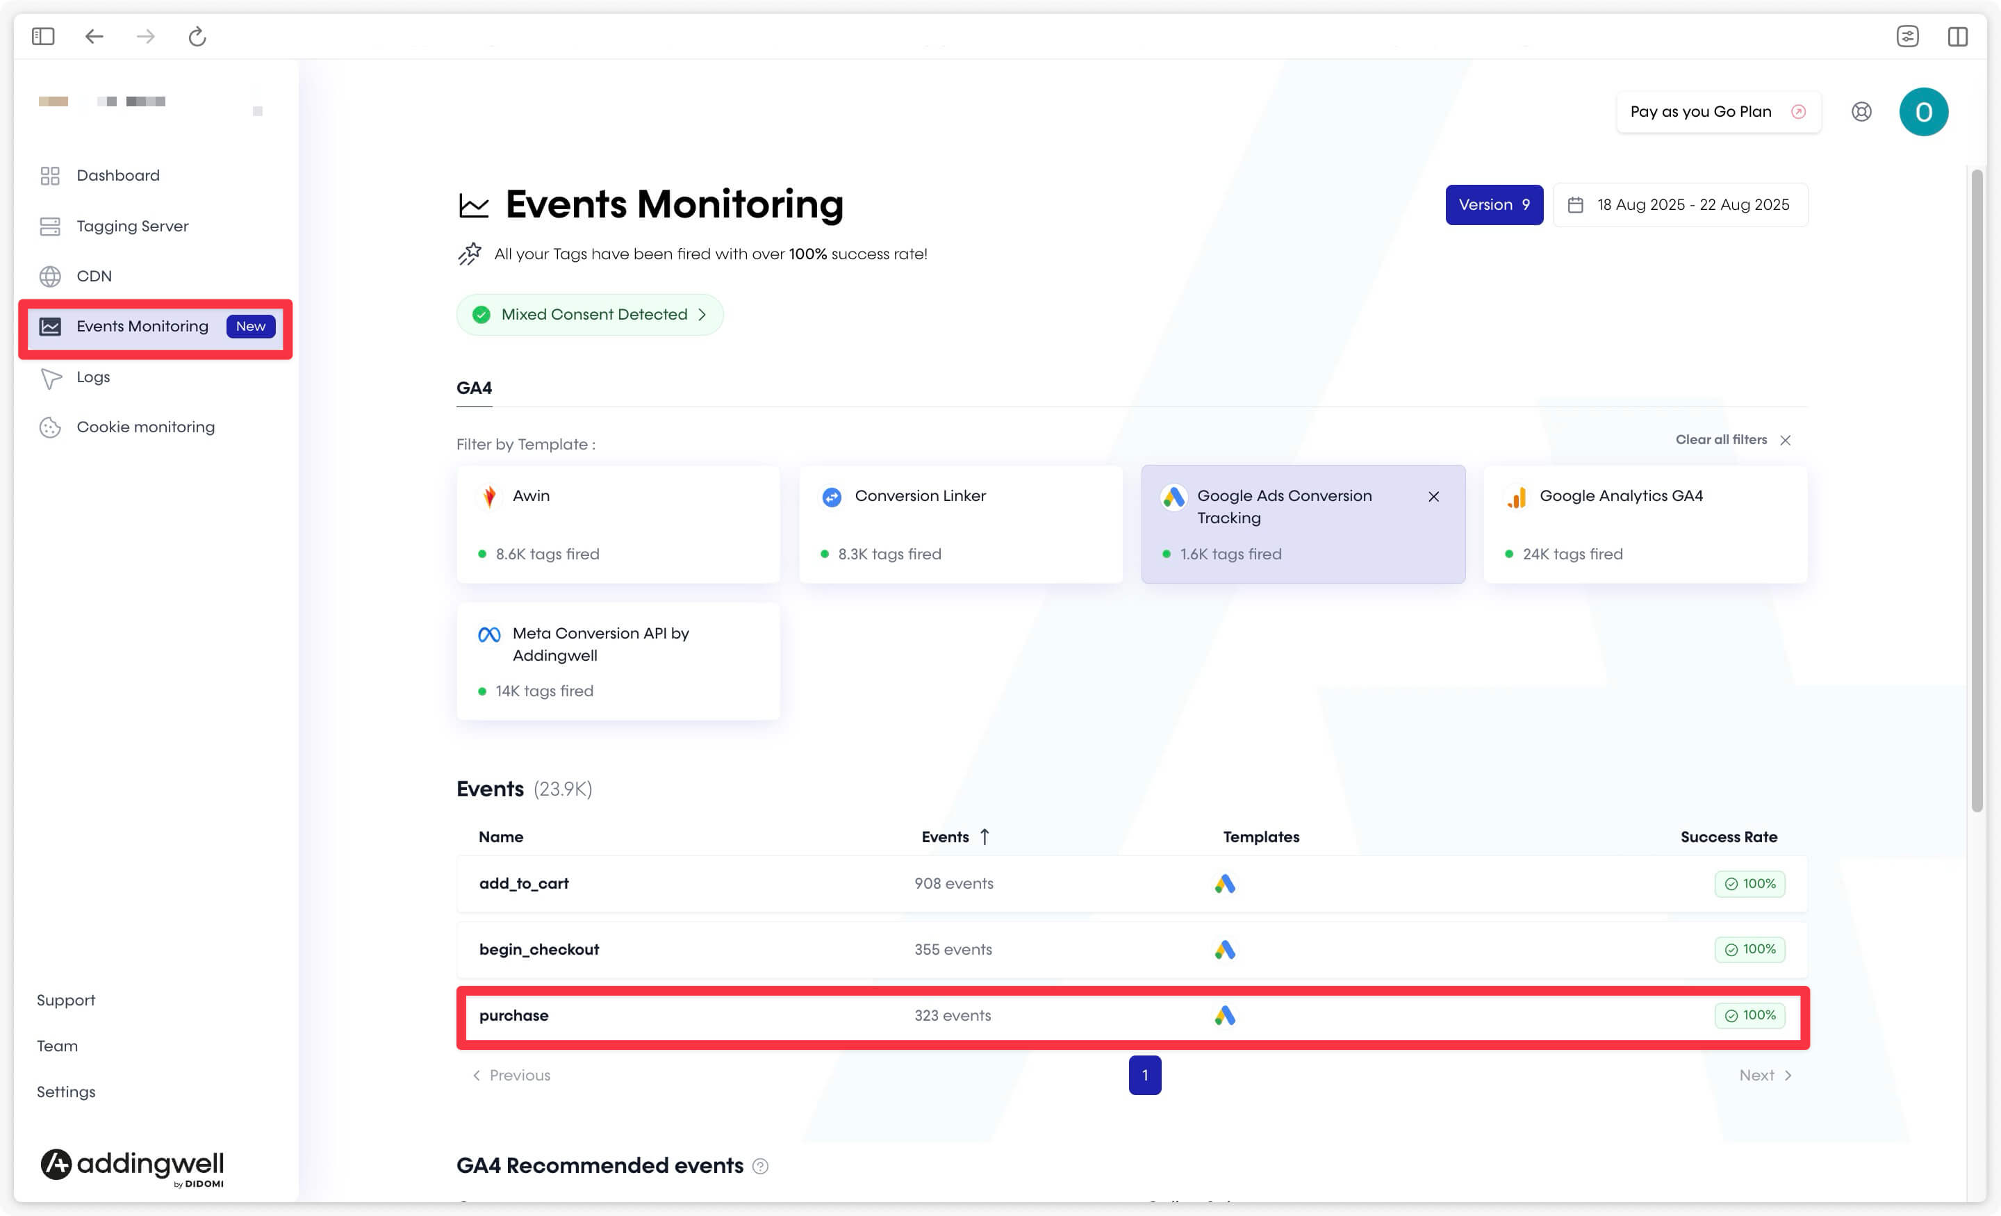Click the Tagging Server icon
The image size is (2001, 1216).
[x=50, y=226]
